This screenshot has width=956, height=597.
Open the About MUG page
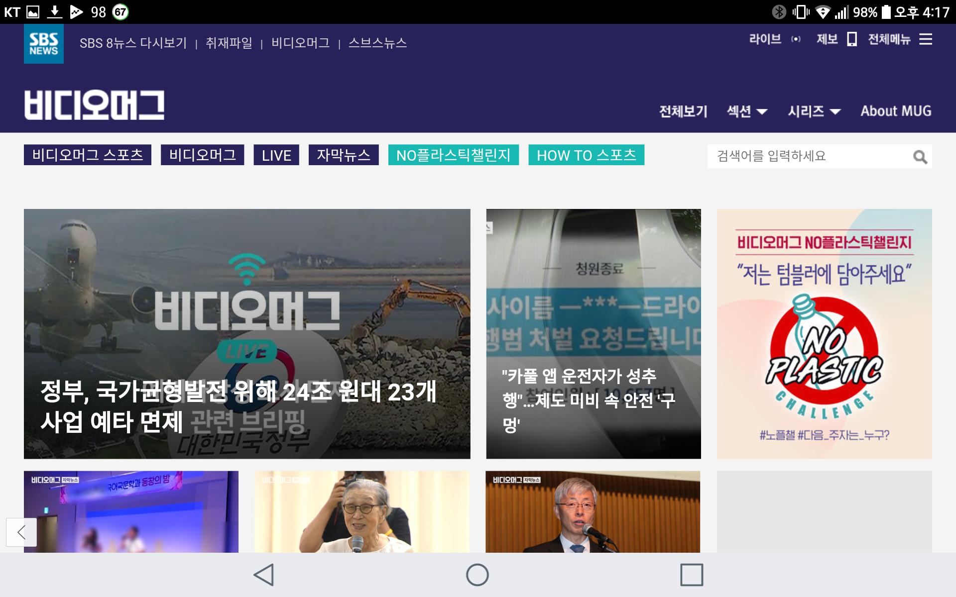pyautogui.click(x=896, y=111)
